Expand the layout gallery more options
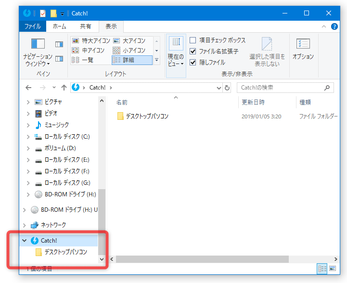347x283 pixels. coord(157,60)
